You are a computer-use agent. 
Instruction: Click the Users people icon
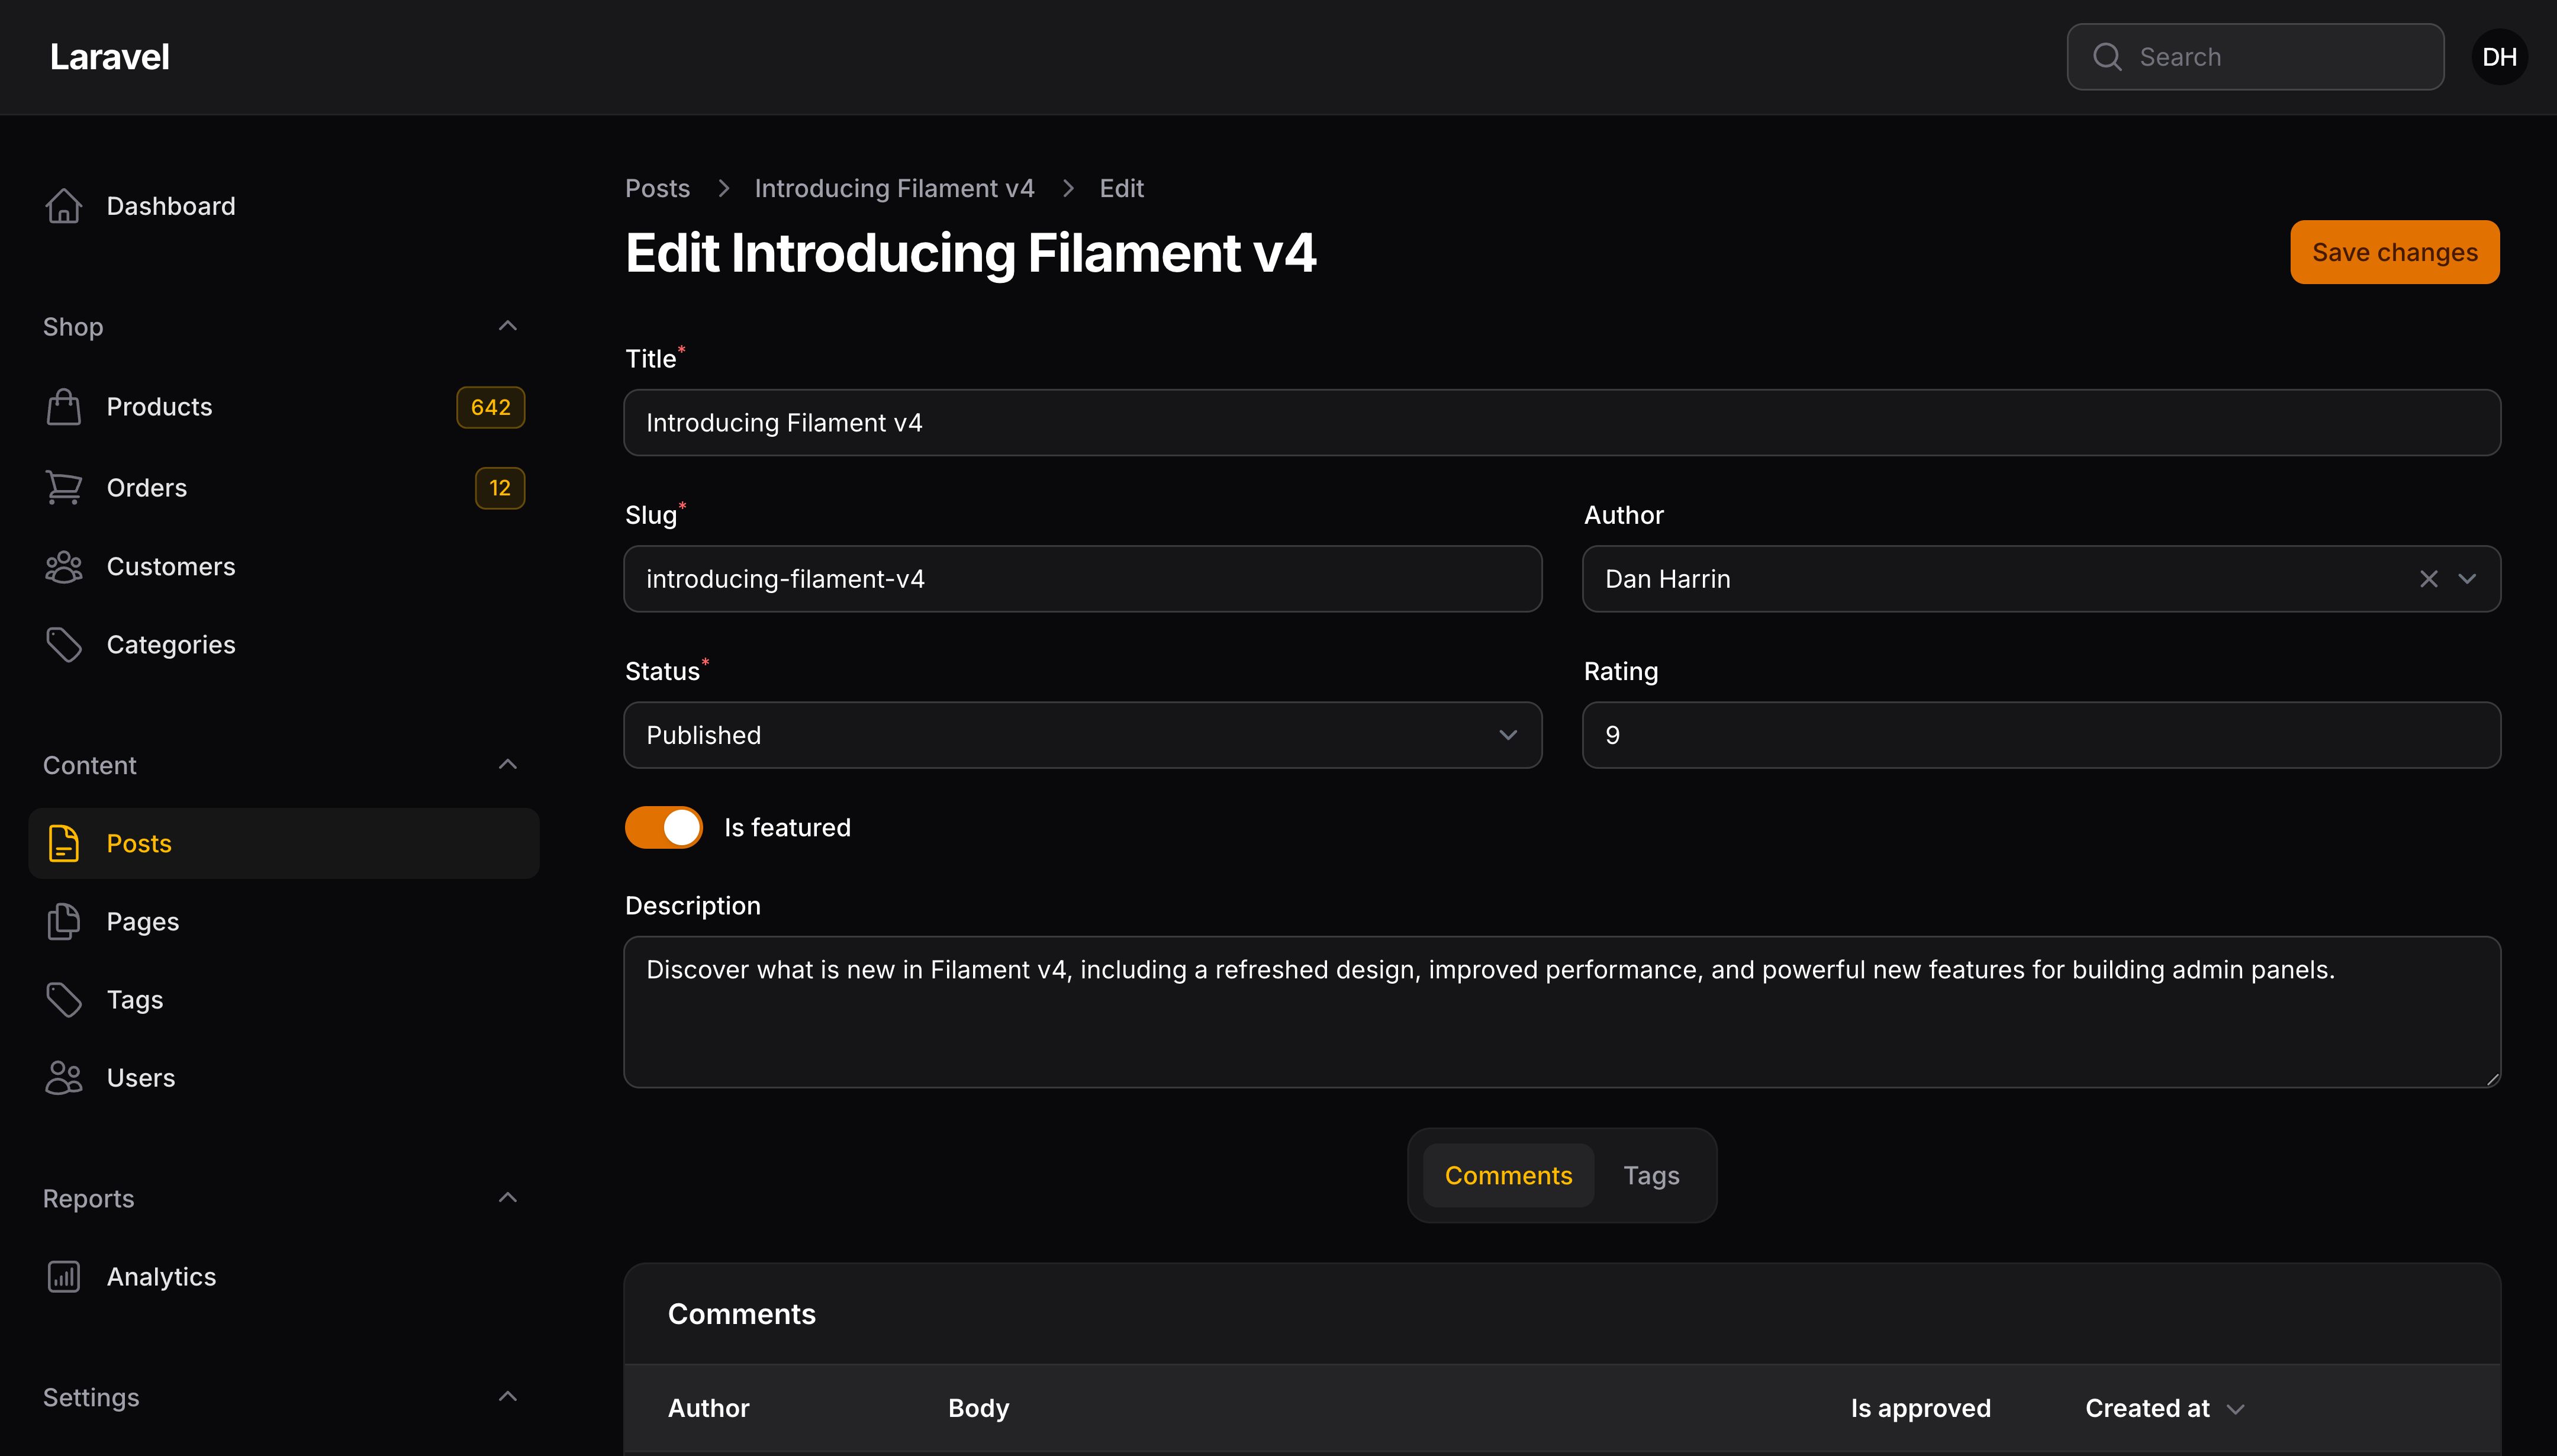[x=63, y=1078]
